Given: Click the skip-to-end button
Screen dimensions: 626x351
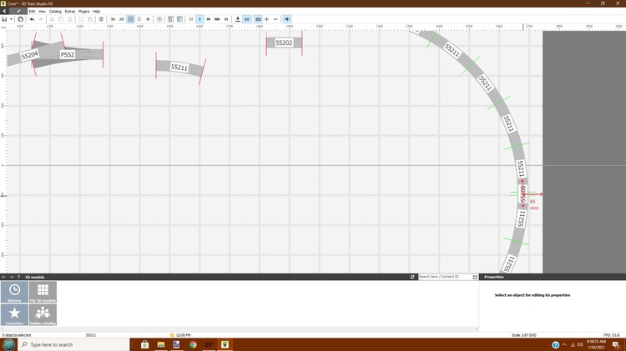Looking at the screenshot, I should [226, 19].
